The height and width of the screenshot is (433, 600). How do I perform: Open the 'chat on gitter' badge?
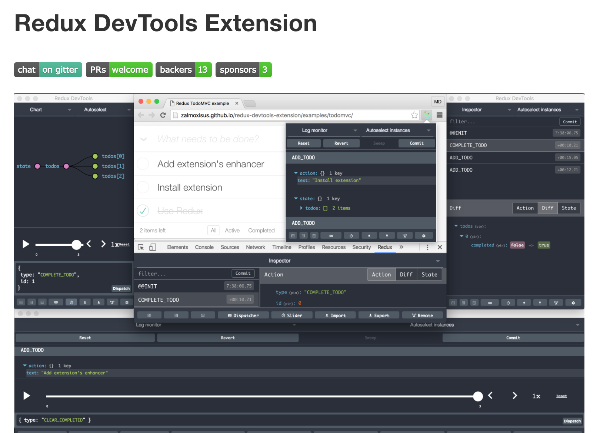pyautogui.click(x=48, y=70)
